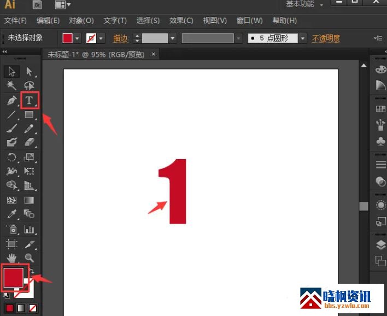Click the 描边 stroke link
387x316 pixels.
point(120,38)
